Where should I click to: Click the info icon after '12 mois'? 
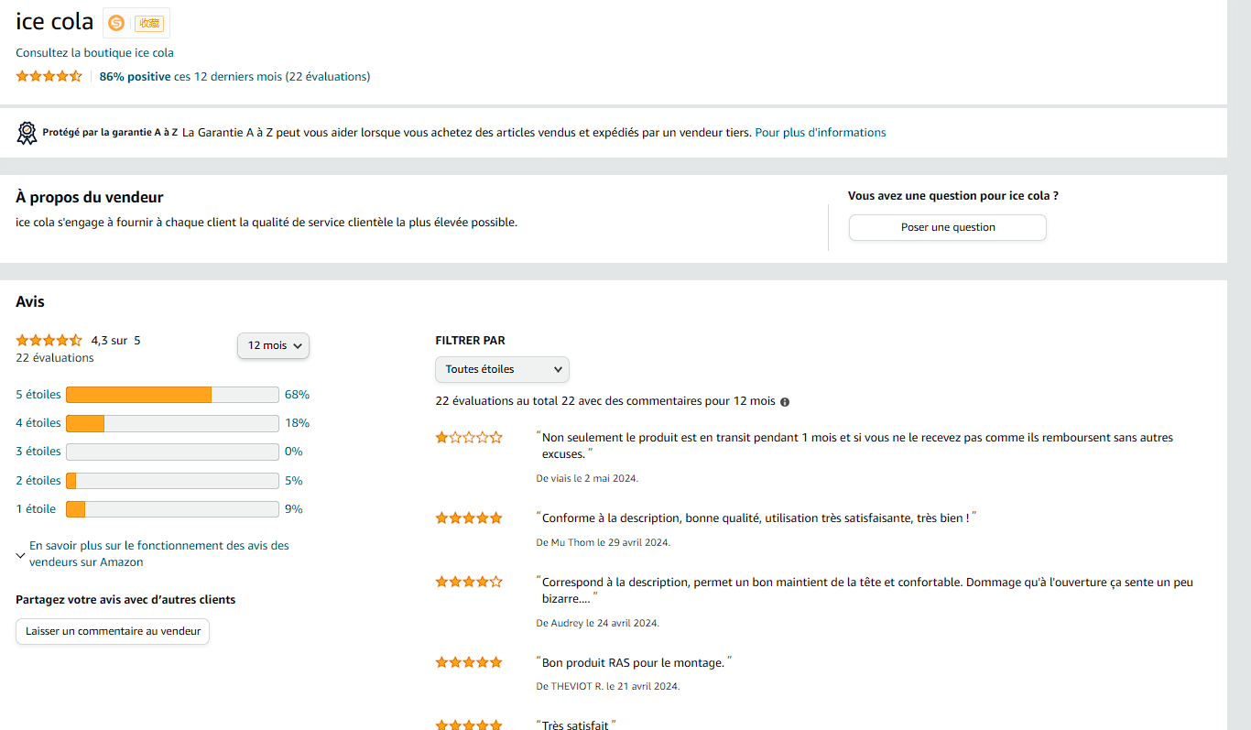coord(785,402)
